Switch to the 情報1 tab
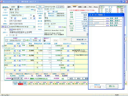The image size is (128, 96). point(74,6)
